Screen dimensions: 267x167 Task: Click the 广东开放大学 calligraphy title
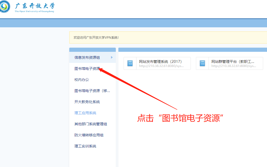click(x=35, y=6)
